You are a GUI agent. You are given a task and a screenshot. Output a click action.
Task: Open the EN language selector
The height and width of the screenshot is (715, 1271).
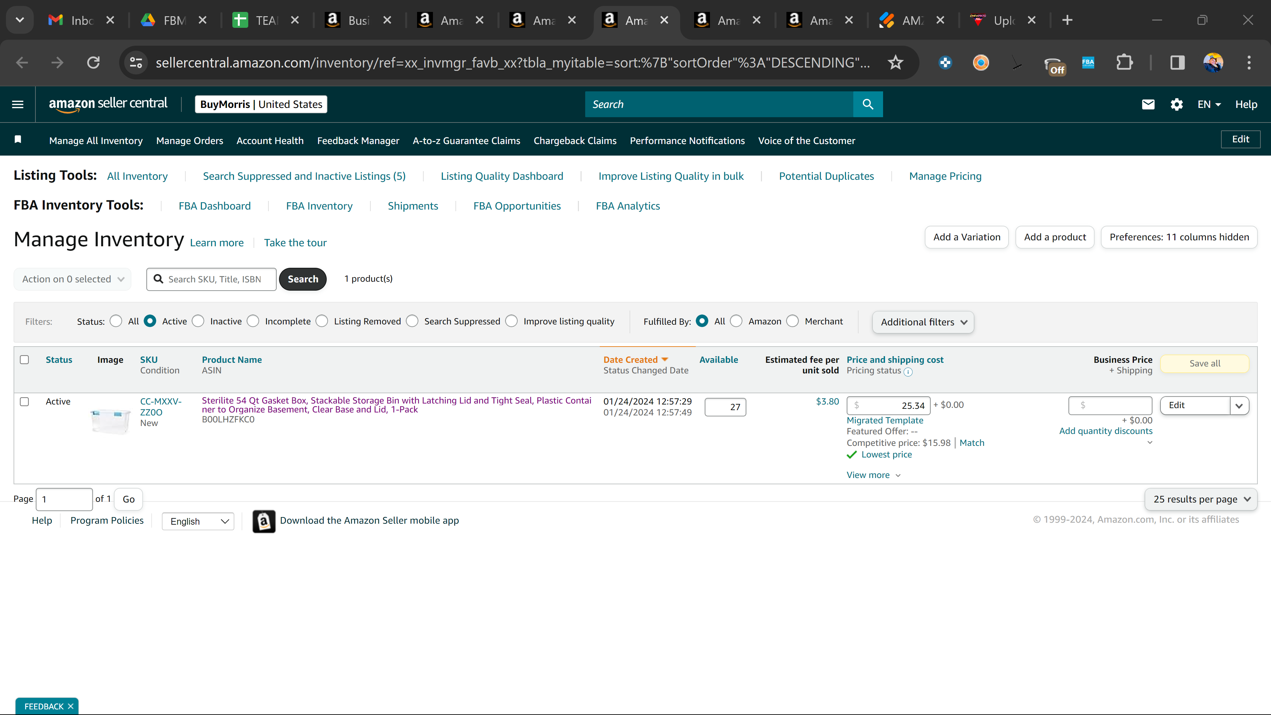point(1209,104)
